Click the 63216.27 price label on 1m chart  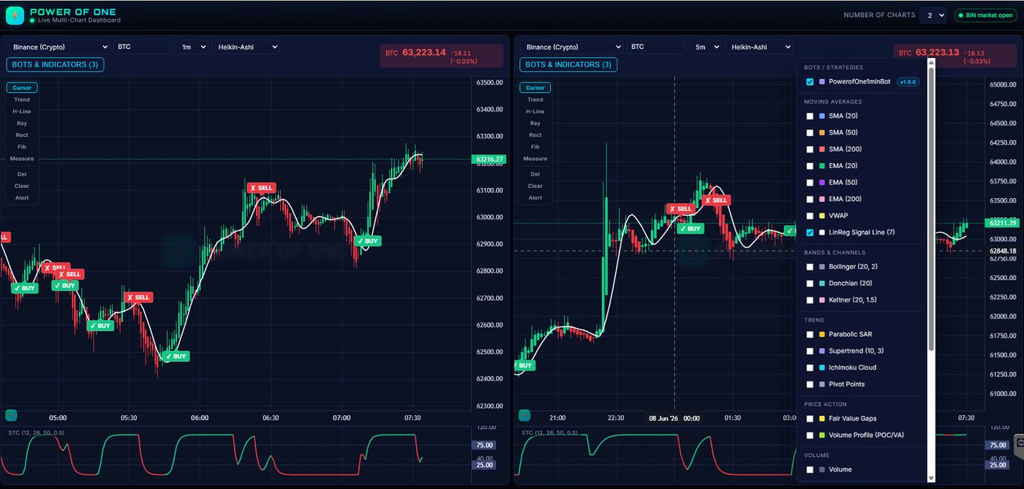(x=489, y=159)
